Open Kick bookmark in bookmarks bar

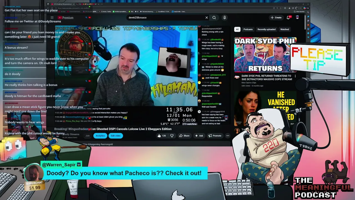click(x=130, y=12)
